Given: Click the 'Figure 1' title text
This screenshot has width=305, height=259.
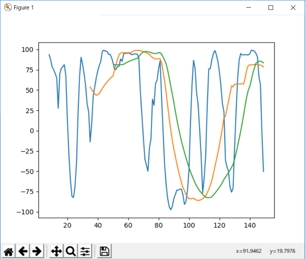Looking at the screenshot, I should 24,8.
